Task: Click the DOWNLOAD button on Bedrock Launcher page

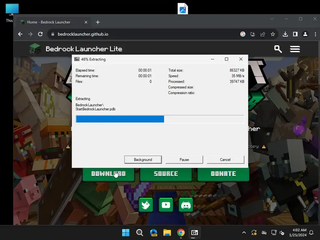Action: tap(108, 174)
